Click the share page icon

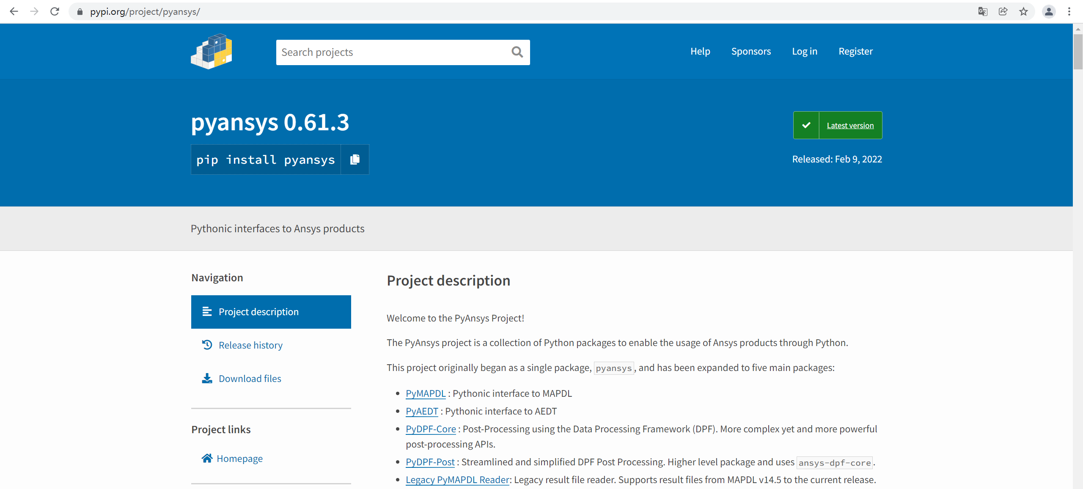1003,11
